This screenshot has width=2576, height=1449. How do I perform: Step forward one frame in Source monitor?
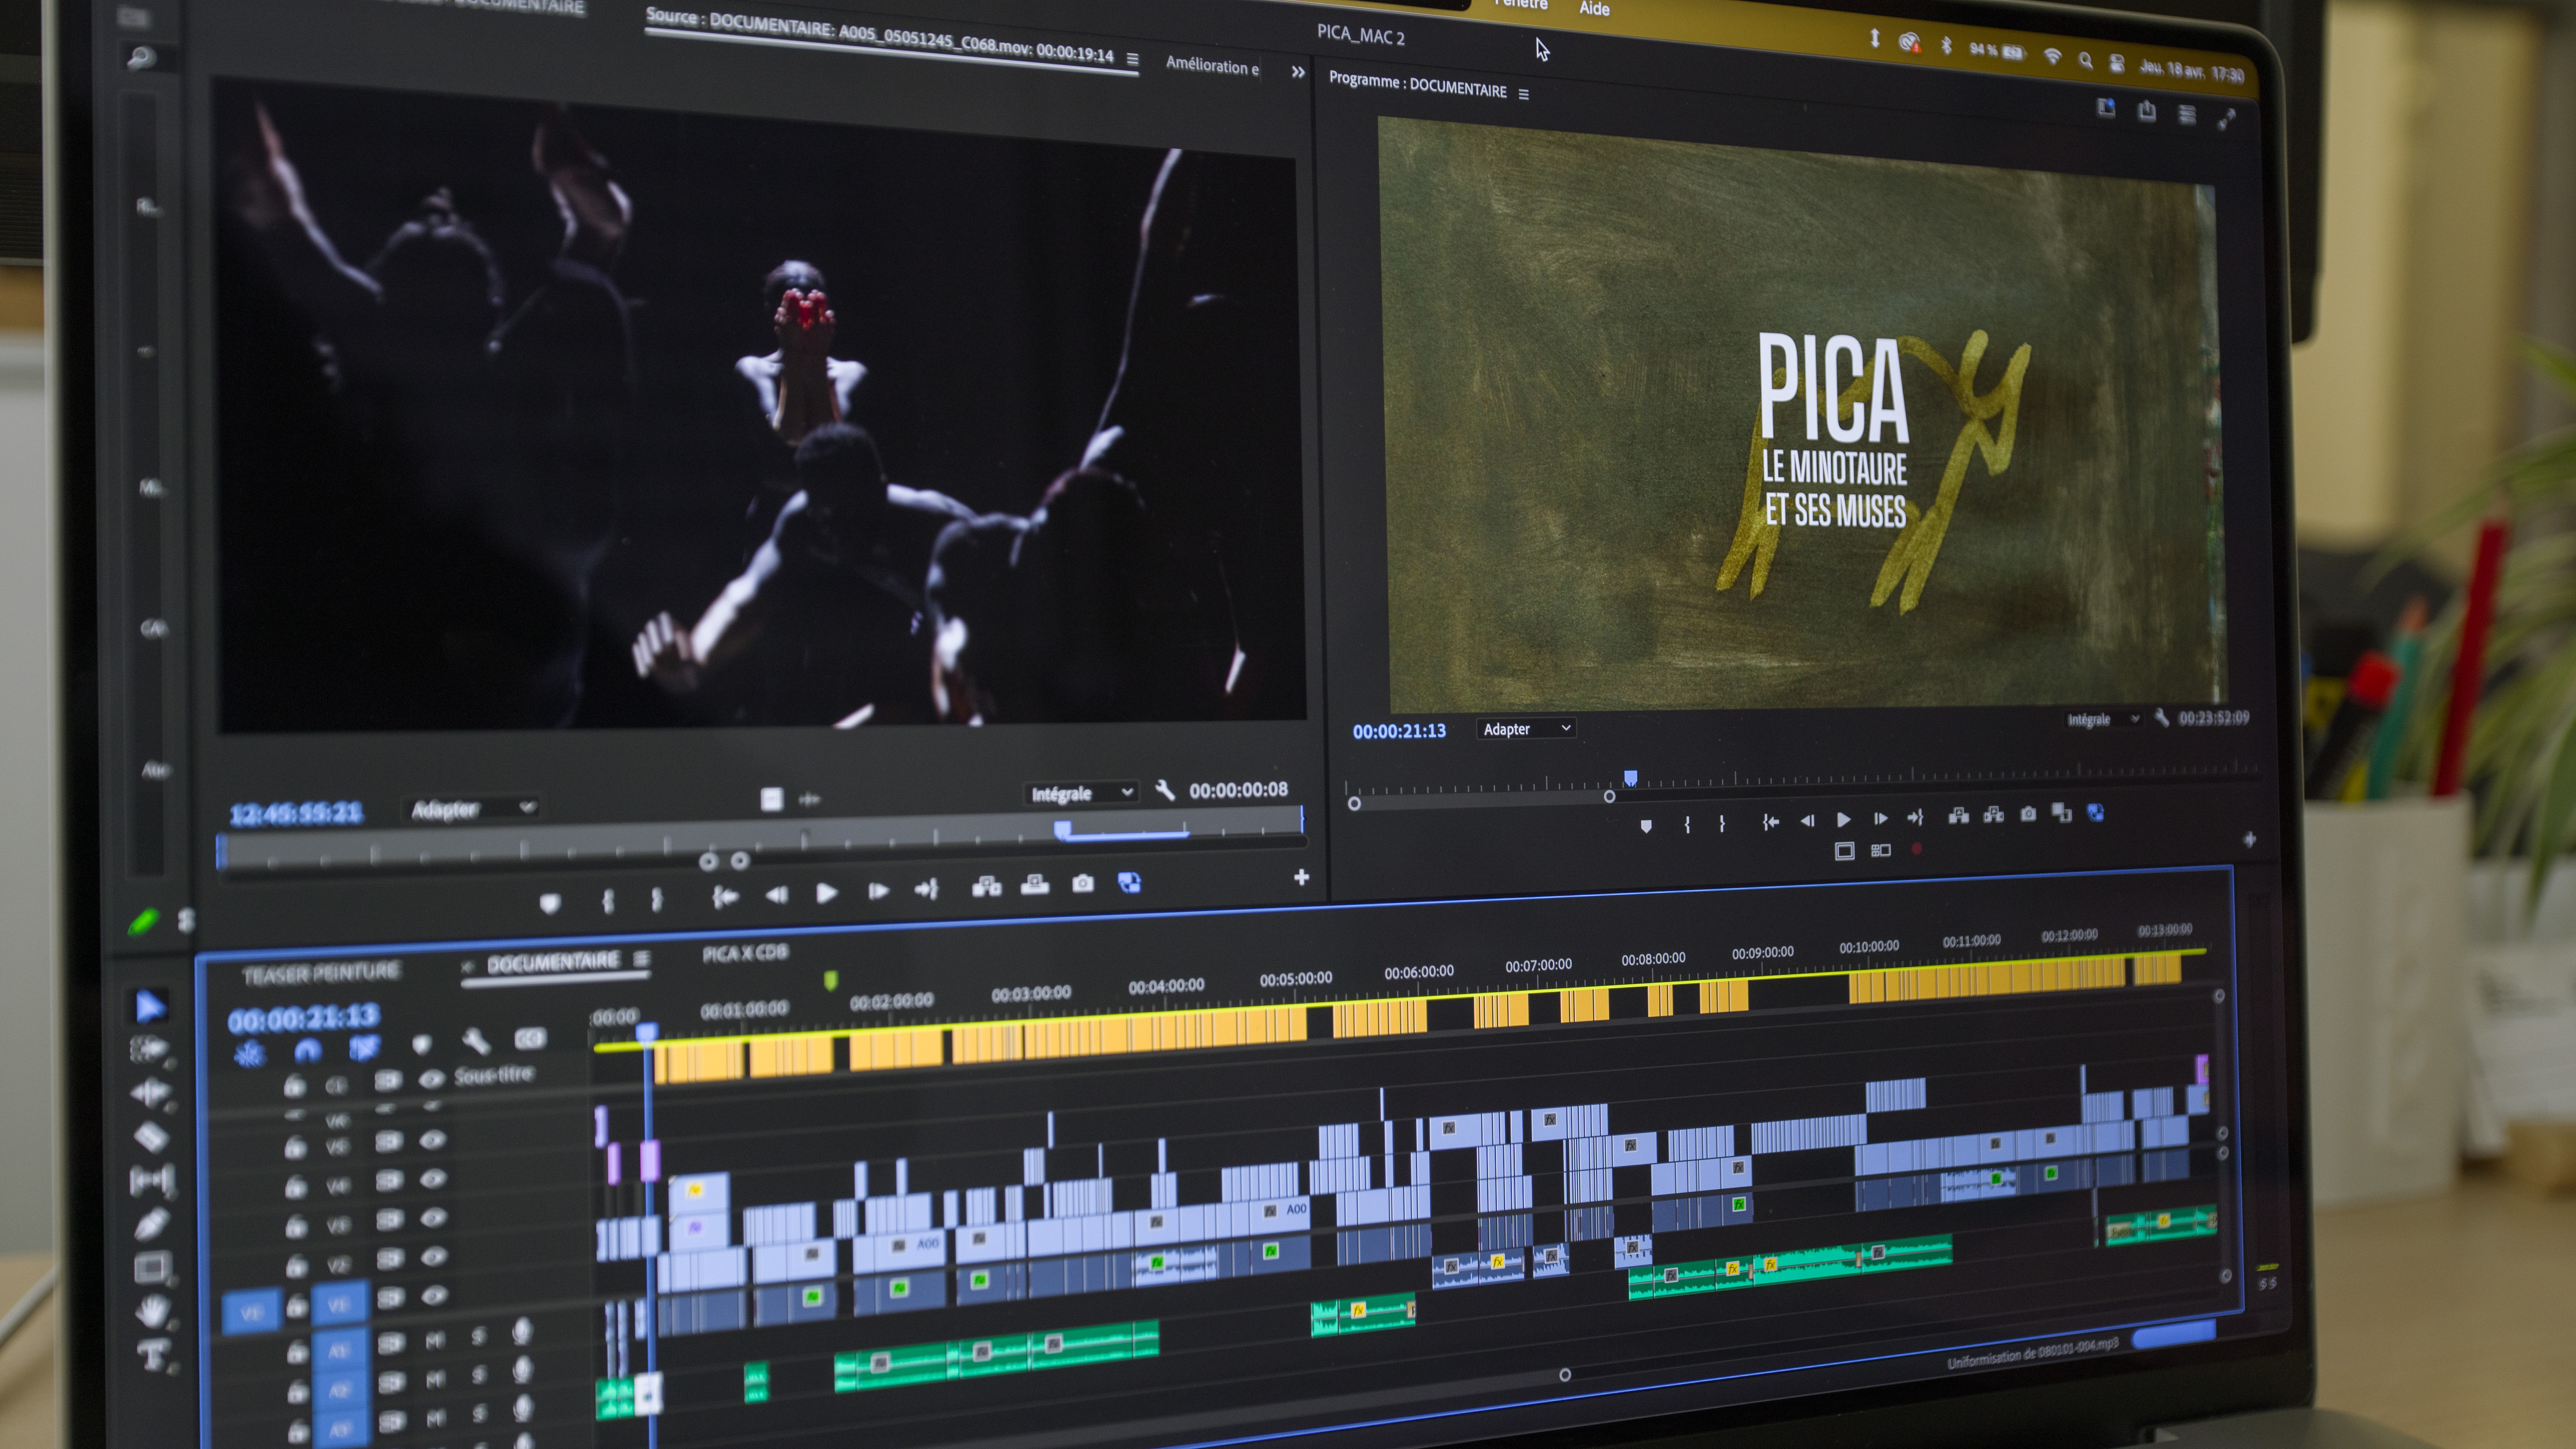click(x=878, y=891)
